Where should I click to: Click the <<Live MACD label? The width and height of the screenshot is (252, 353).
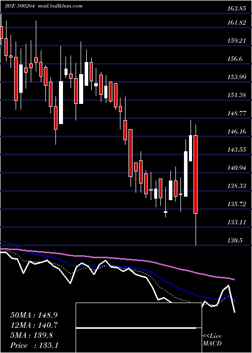click(x=212, y=340)
